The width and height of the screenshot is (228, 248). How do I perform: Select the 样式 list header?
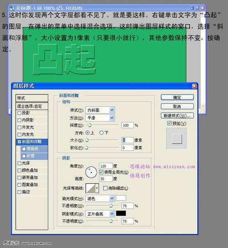tap(32, 98)
